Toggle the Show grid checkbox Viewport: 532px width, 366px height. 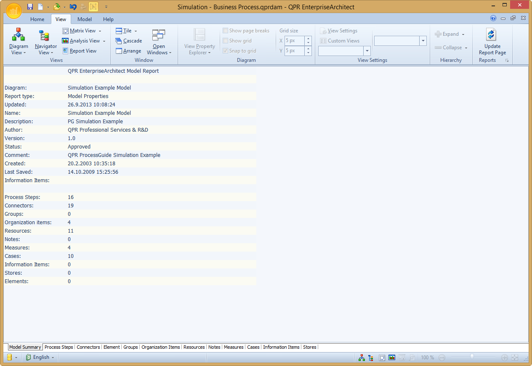tap(226, 41)
